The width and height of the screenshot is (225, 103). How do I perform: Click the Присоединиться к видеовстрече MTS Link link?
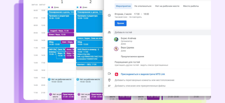click(x=143, y=74)
